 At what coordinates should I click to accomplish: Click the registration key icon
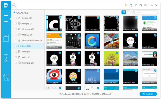131,5
